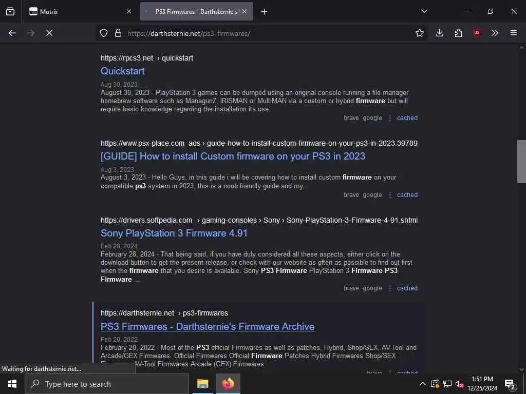Bookmark this page with star

point(419,33)
